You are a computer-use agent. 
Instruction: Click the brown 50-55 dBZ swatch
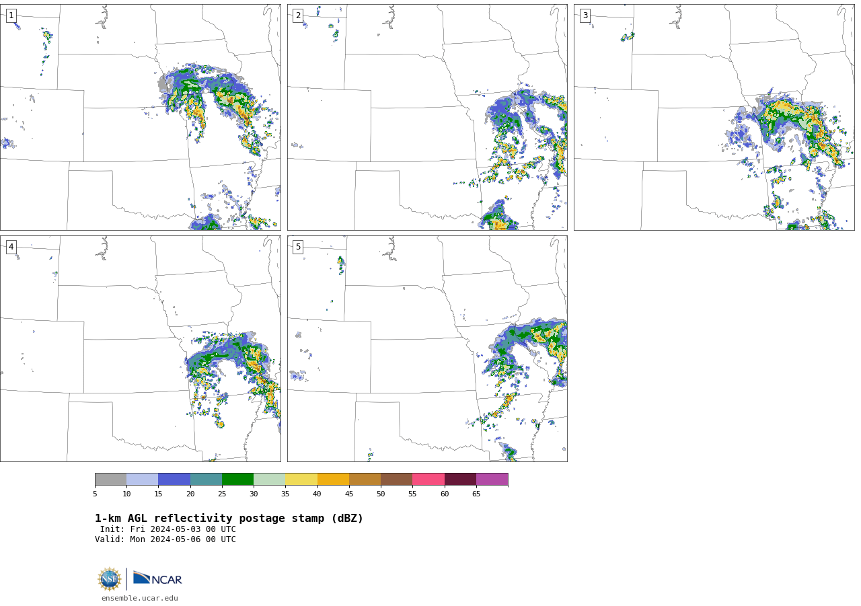click(397, 479)
